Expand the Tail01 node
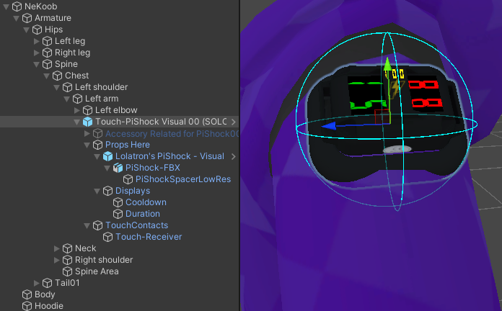Screen dimensions: 502x311 pos(37,283)
